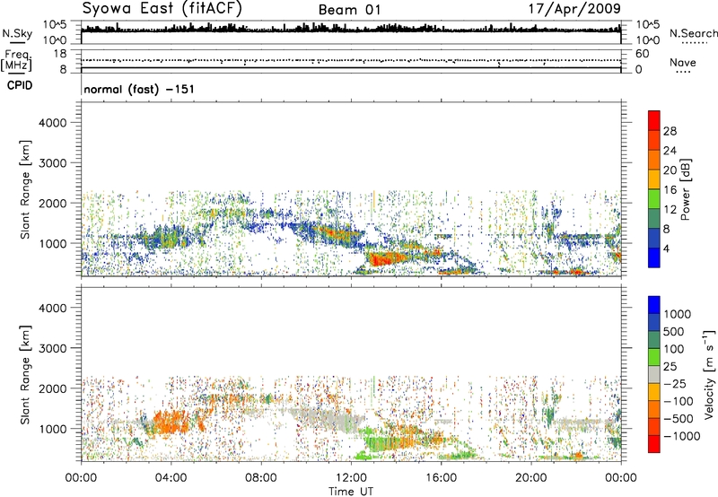Click the '1000' range tick of the velocity panel
Screen dimensions: 718x497
pyautogui.click(x=52, y=429)
